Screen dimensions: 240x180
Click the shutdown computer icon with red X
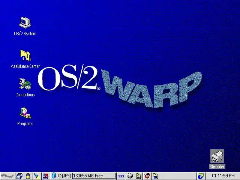[45, 176]
